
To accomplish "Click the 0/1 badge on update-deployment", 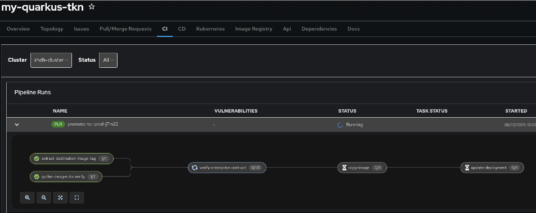I will (x=515, y=168).
